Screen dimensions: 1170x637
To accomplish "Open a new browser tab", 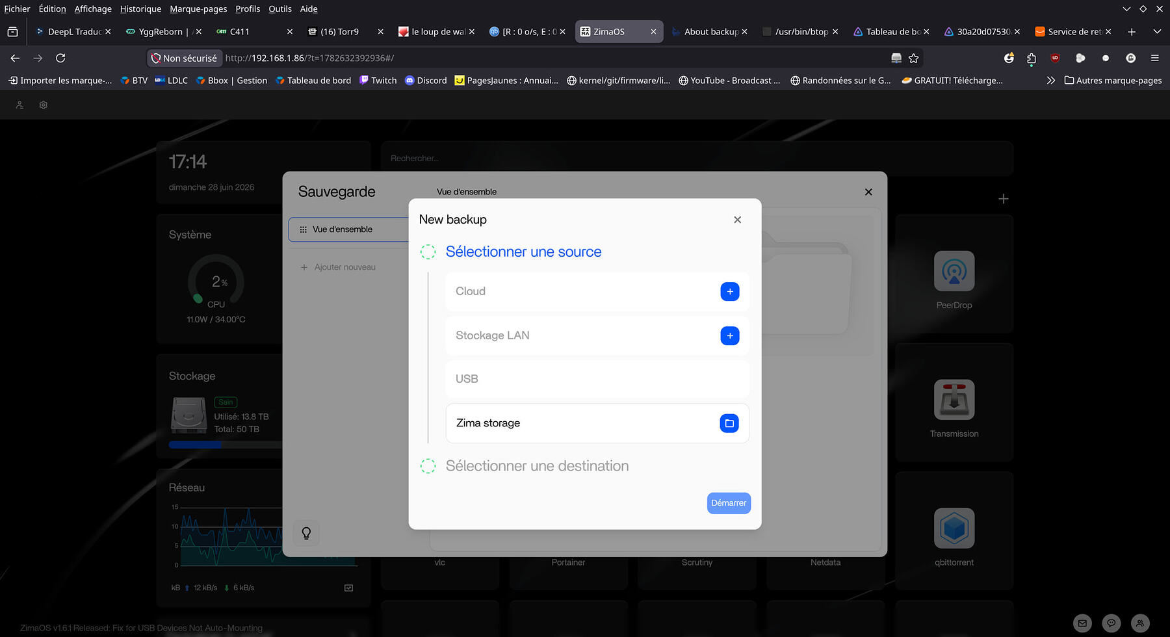I will [1132, 31].
